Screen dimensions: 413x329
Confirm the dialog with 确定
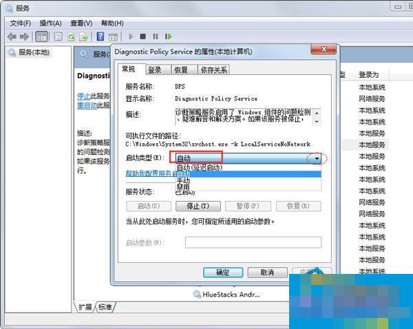[223, 273]
